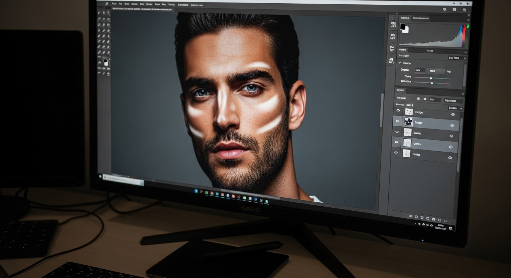Click the rightmost icon in the layers panel footer
This screenshot has width=511, height=278.
coord(445,220)
